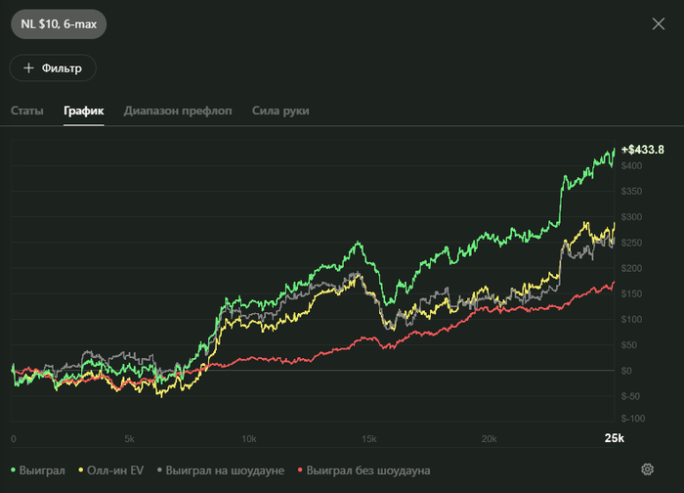Select the NL $10, 6-max game chip

pos(59,24)
